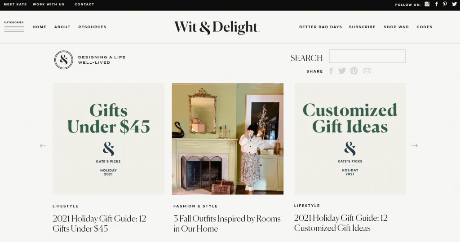The width and height of the screenshot is (460, 242).
Task: Advance carousel with the right arrow
Action: click(414, 145)
